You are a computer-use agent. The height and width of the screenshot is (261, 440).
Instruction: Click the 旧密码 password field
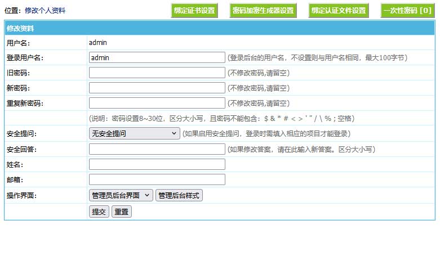point(157,73)
